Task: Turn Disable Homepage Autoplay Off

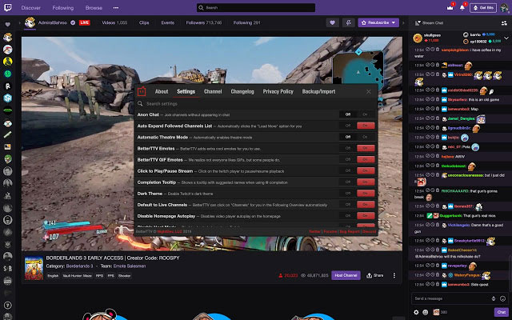Action: click(348, 215)
